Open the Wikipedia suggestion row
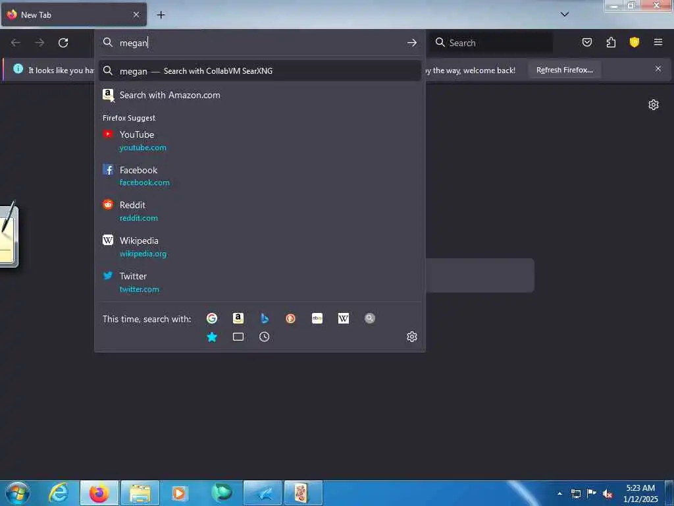 click(259, 247)
